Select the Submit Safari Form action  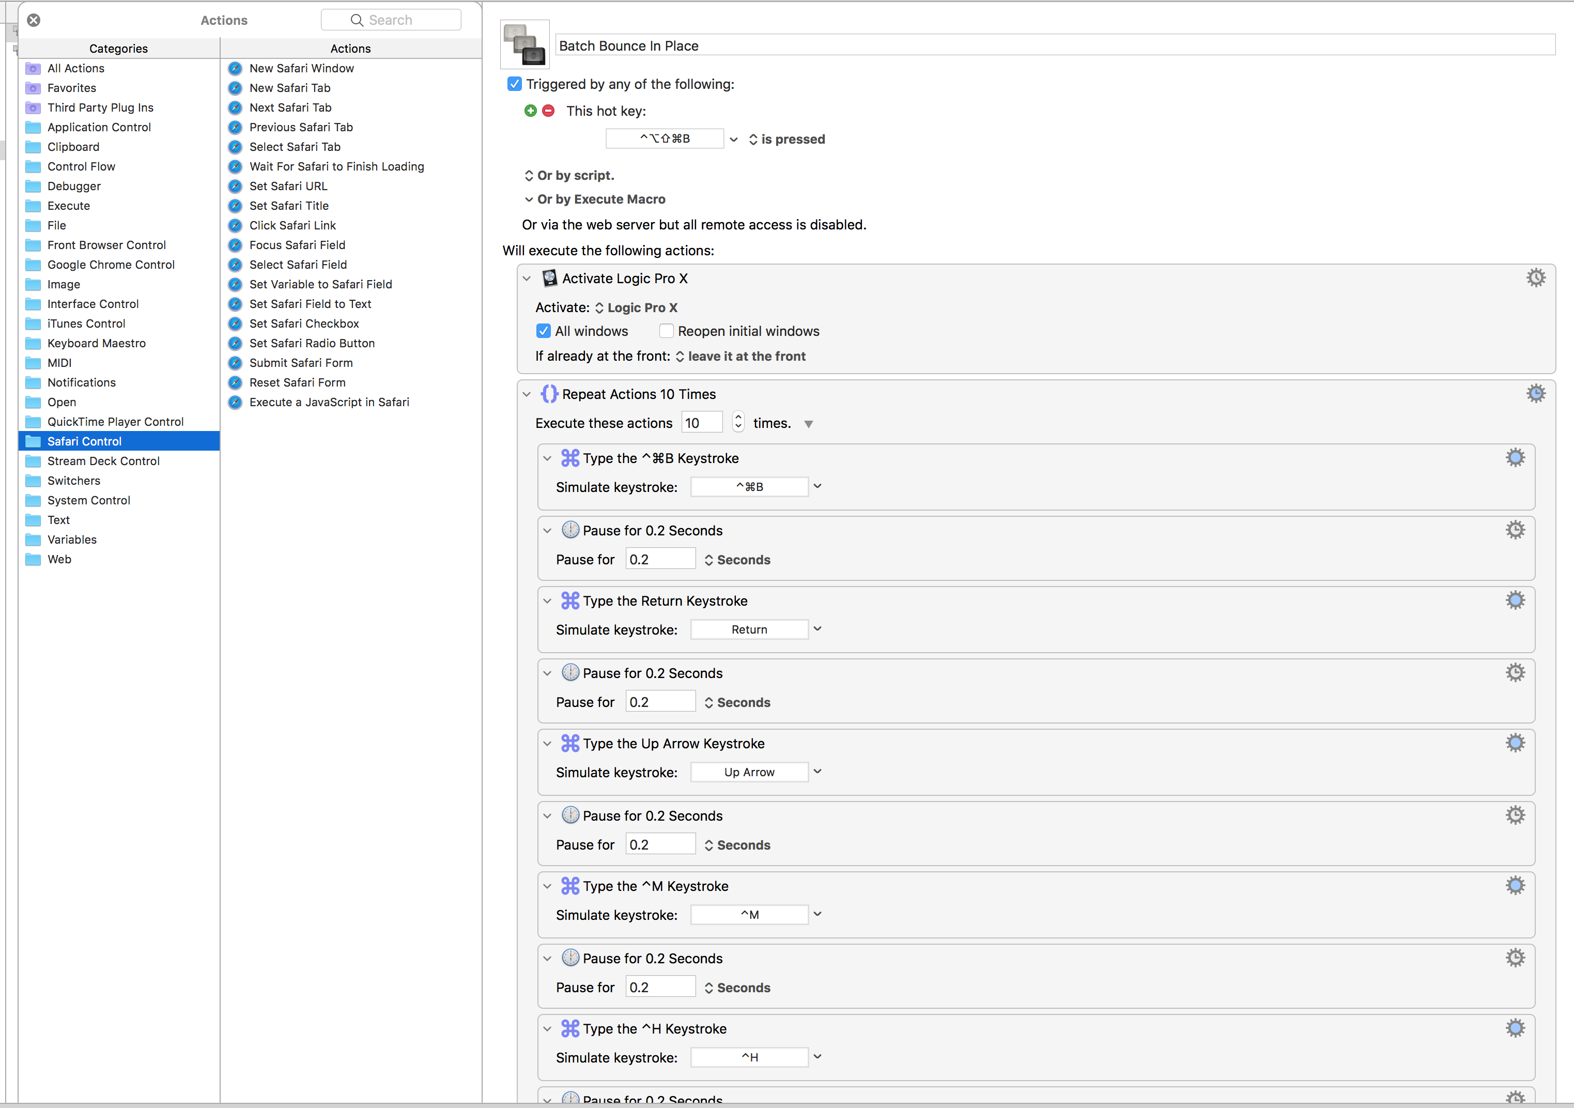[x=351, y=363]
